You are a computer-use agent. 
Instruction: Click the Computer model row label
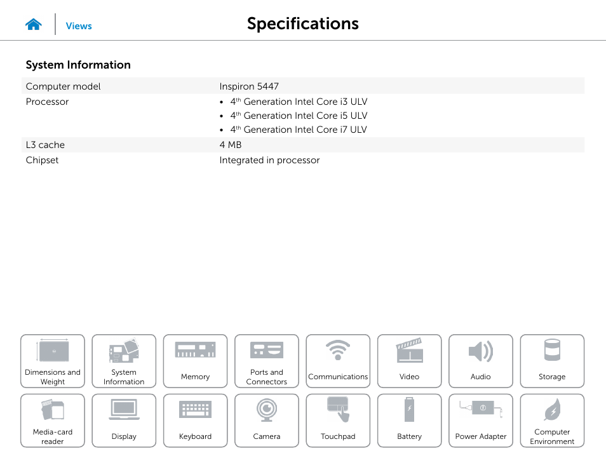[63, 86]
